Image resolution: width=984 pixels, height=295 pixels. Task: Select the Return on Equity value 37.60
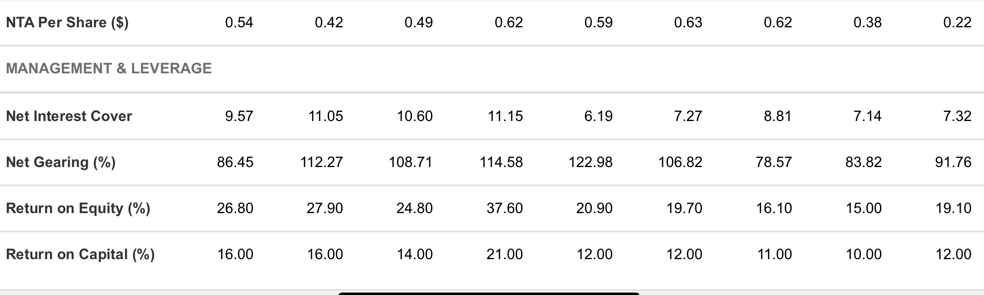504,209
